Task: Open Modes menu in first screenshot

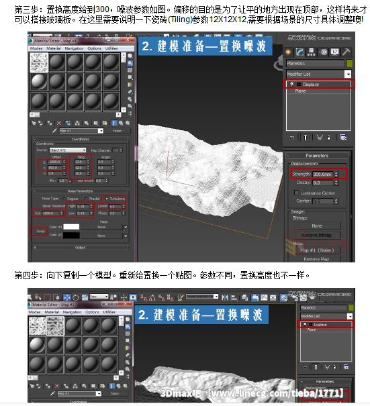Action: tap(36, 48)
